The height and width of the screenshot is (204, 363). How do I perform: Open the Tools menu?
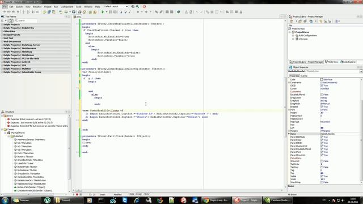click(x=78, y=7)
